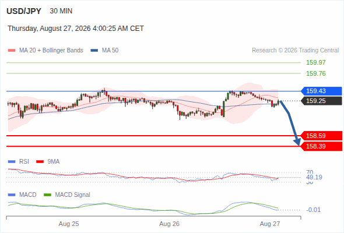Viewport: 344px width, 233px height.
Task: Click the 159.76 green resistance label
Action: pyautogui.click(x=316, y=73)
